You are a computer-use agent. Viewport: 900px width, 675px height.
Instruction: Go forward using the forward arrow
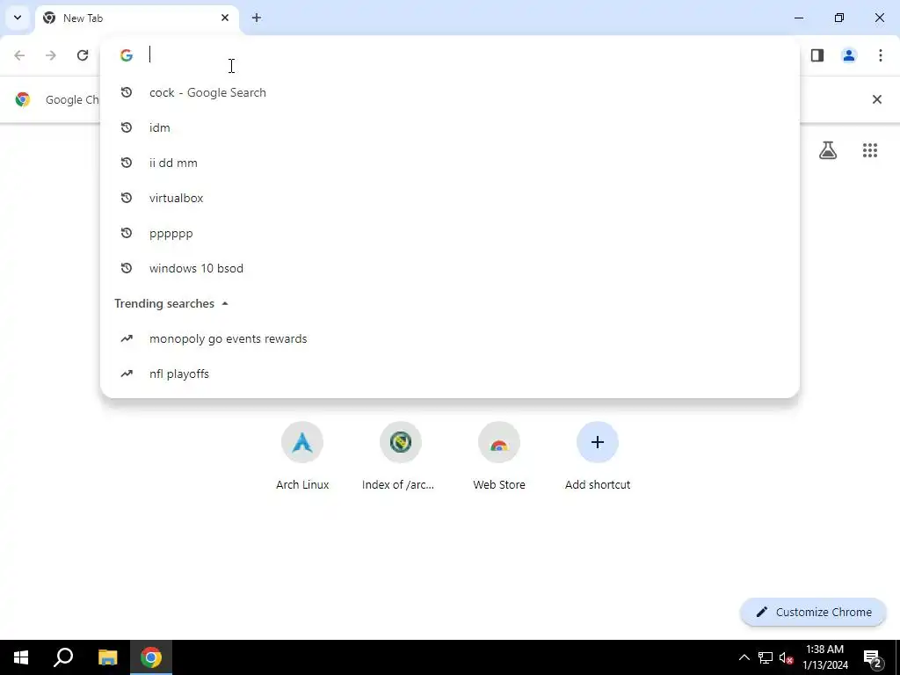pyautogui.click(x=51, y=55)
